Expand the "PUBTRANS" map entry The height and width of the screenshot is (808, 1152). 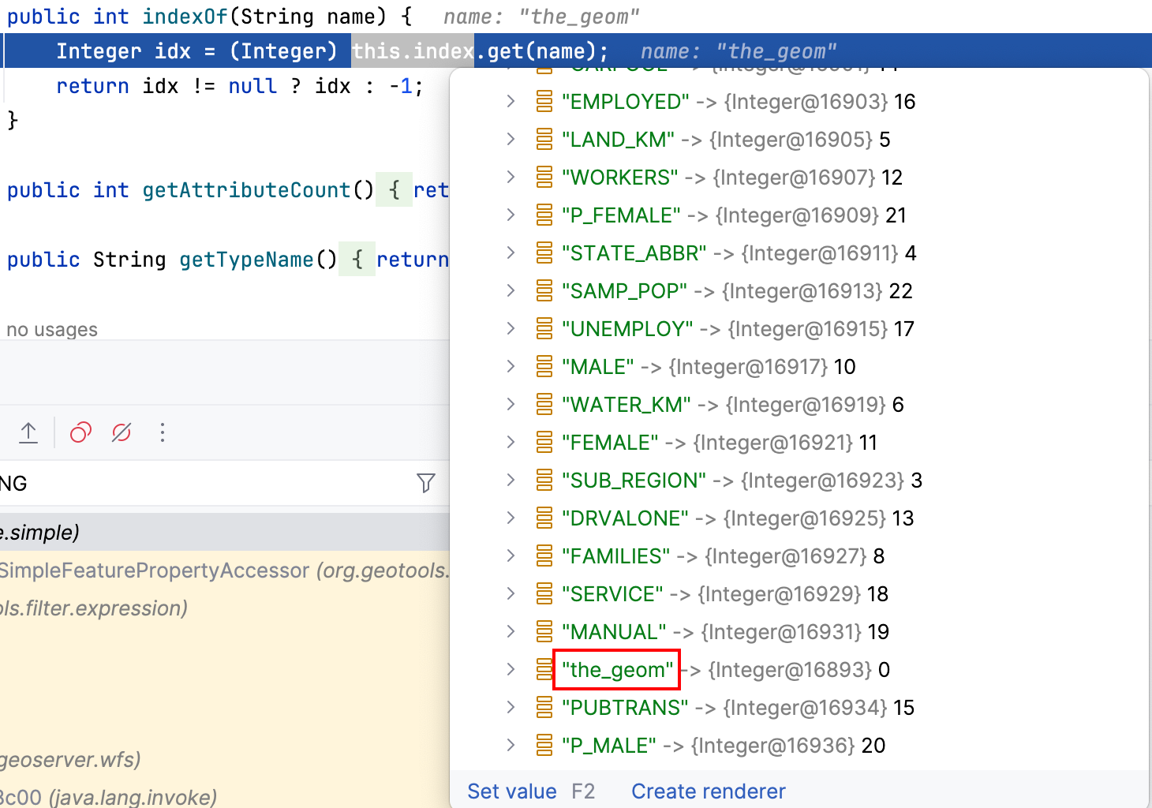pyautogui.click(x=511, y=708)
